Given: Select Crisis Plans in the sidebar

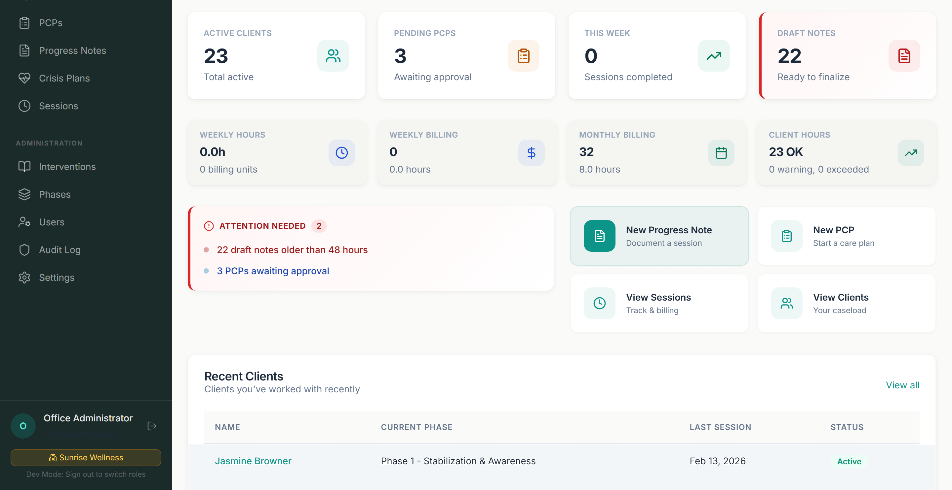Looking at the screenshot, I should tap(64, 78).
